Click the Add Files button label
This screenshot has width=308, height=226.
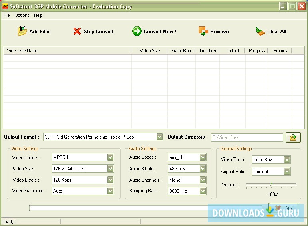click(40, 32)
